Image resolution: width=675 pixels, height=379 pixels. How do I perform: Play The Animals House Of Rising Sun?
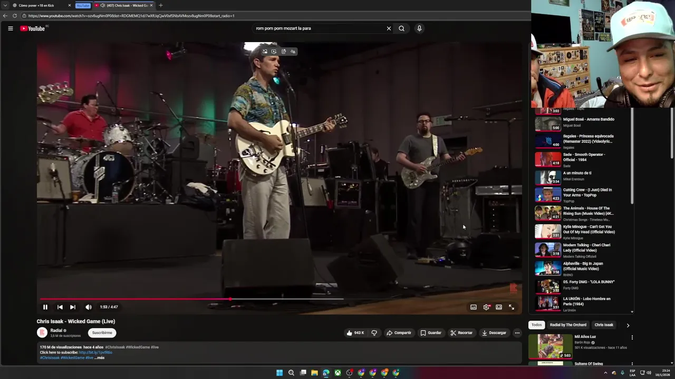pyautogui.click(x=582, y=213)
